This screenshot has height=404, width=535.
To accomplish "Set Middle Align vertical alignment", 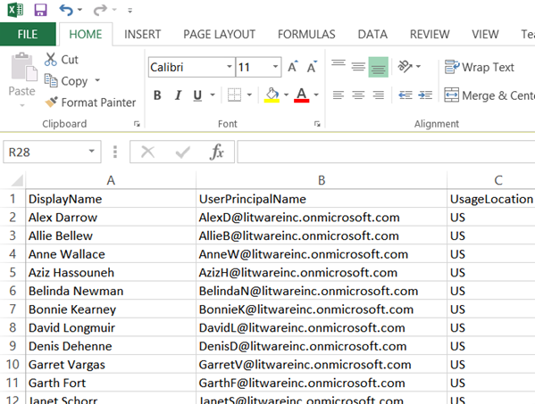I will pyautogui.click(x=358, y=67).
